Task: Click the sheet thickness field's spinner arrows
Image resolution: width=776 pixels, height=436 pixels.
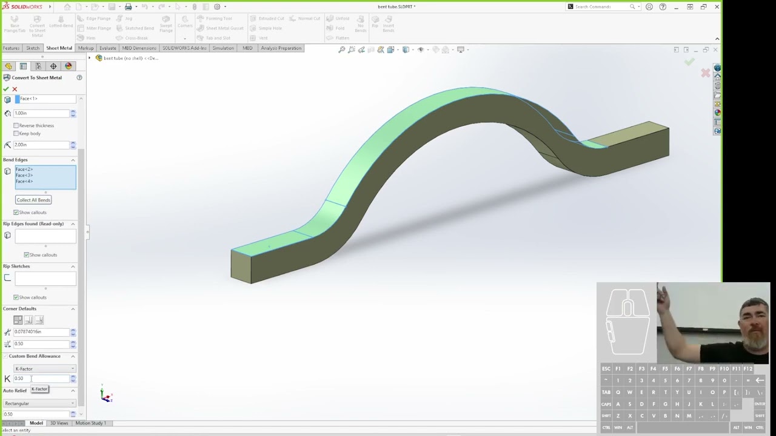Action: pos(73,113)
